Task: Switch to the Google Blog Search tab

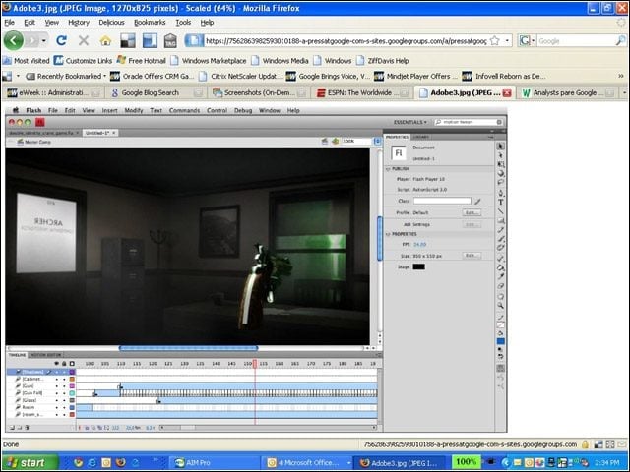Action: click(x=157, y=92)
